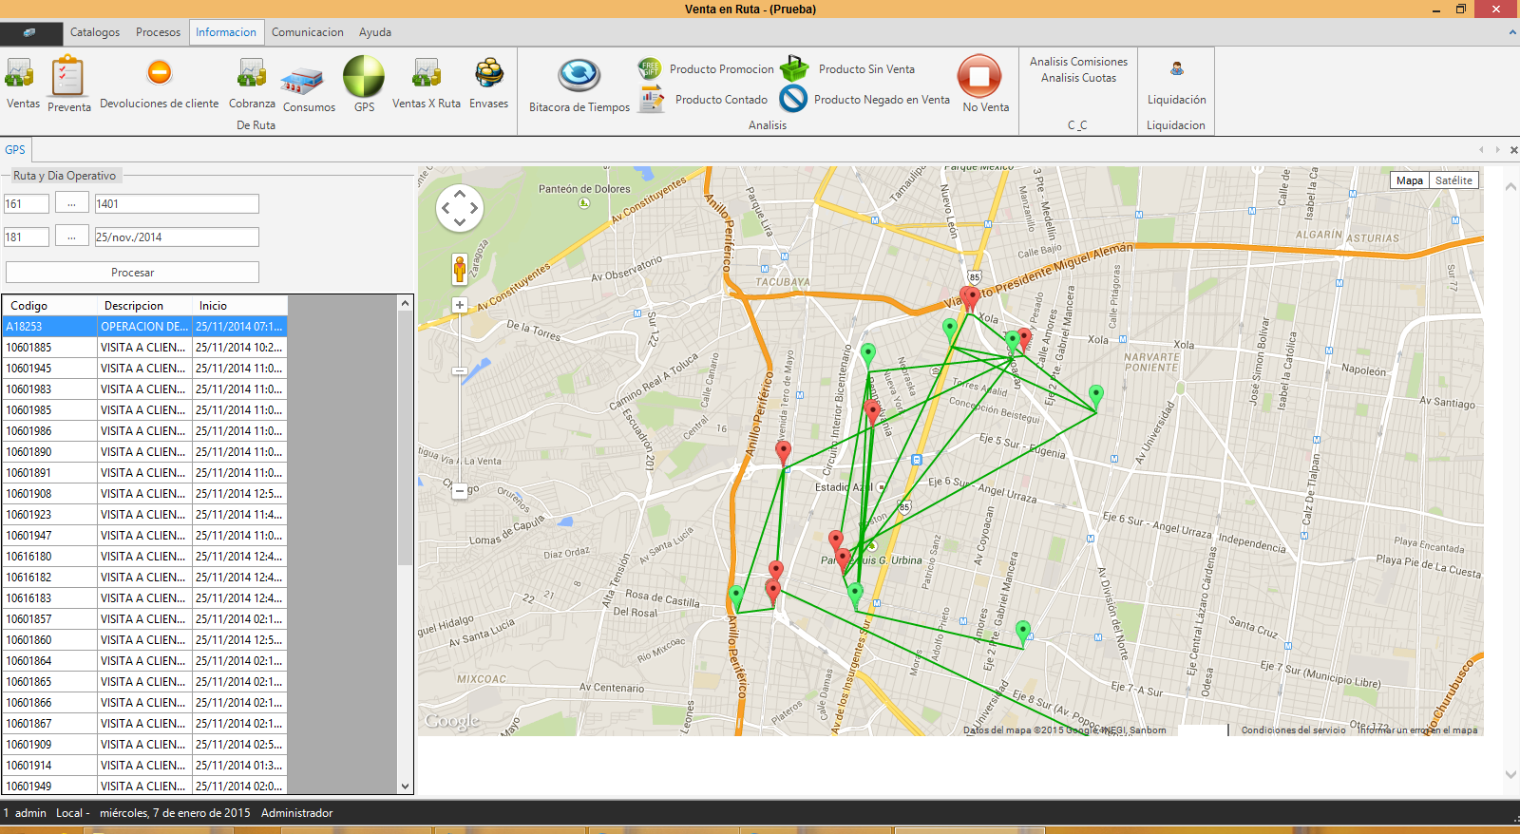
Task: Open the Preventa clipboard icon
Action: click(68, 76)
